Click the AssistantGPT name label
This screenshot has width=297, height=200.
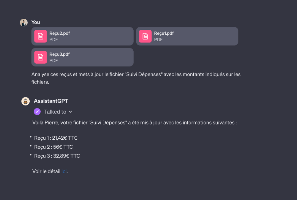coord(51,101)
